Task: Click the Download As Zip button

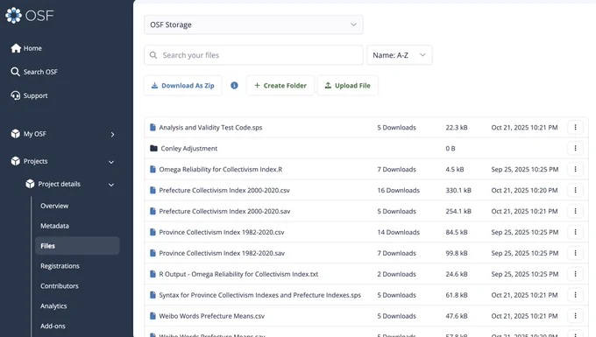Action: 183,86
